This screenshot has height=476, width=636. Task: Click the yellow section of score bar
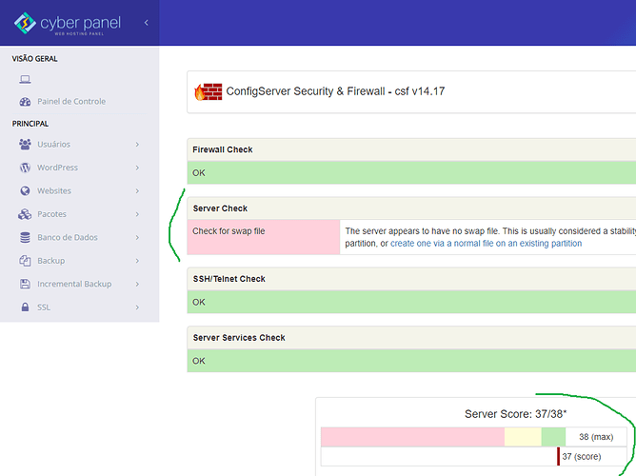point(523,437)
